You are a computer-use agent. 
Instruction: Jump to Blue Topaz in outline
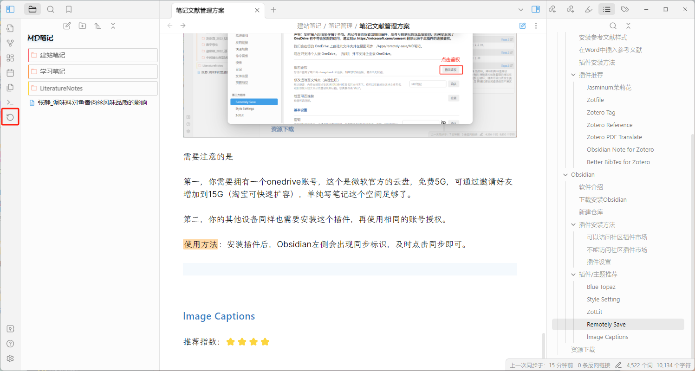(601, 287)
